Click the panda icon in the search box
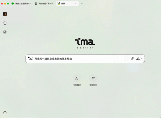This screenshot has height=118, width=161. 30,58
